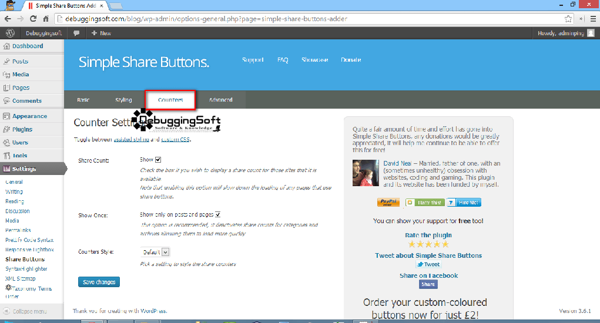Click the David Neal author link
This screenshot has width=600, height=323.
click(397, 164)
